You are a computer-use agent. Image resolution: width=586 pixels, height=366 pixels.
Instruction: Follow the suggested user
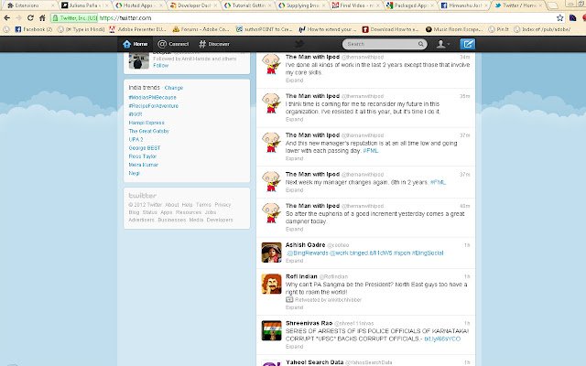(x=161, y=65)
